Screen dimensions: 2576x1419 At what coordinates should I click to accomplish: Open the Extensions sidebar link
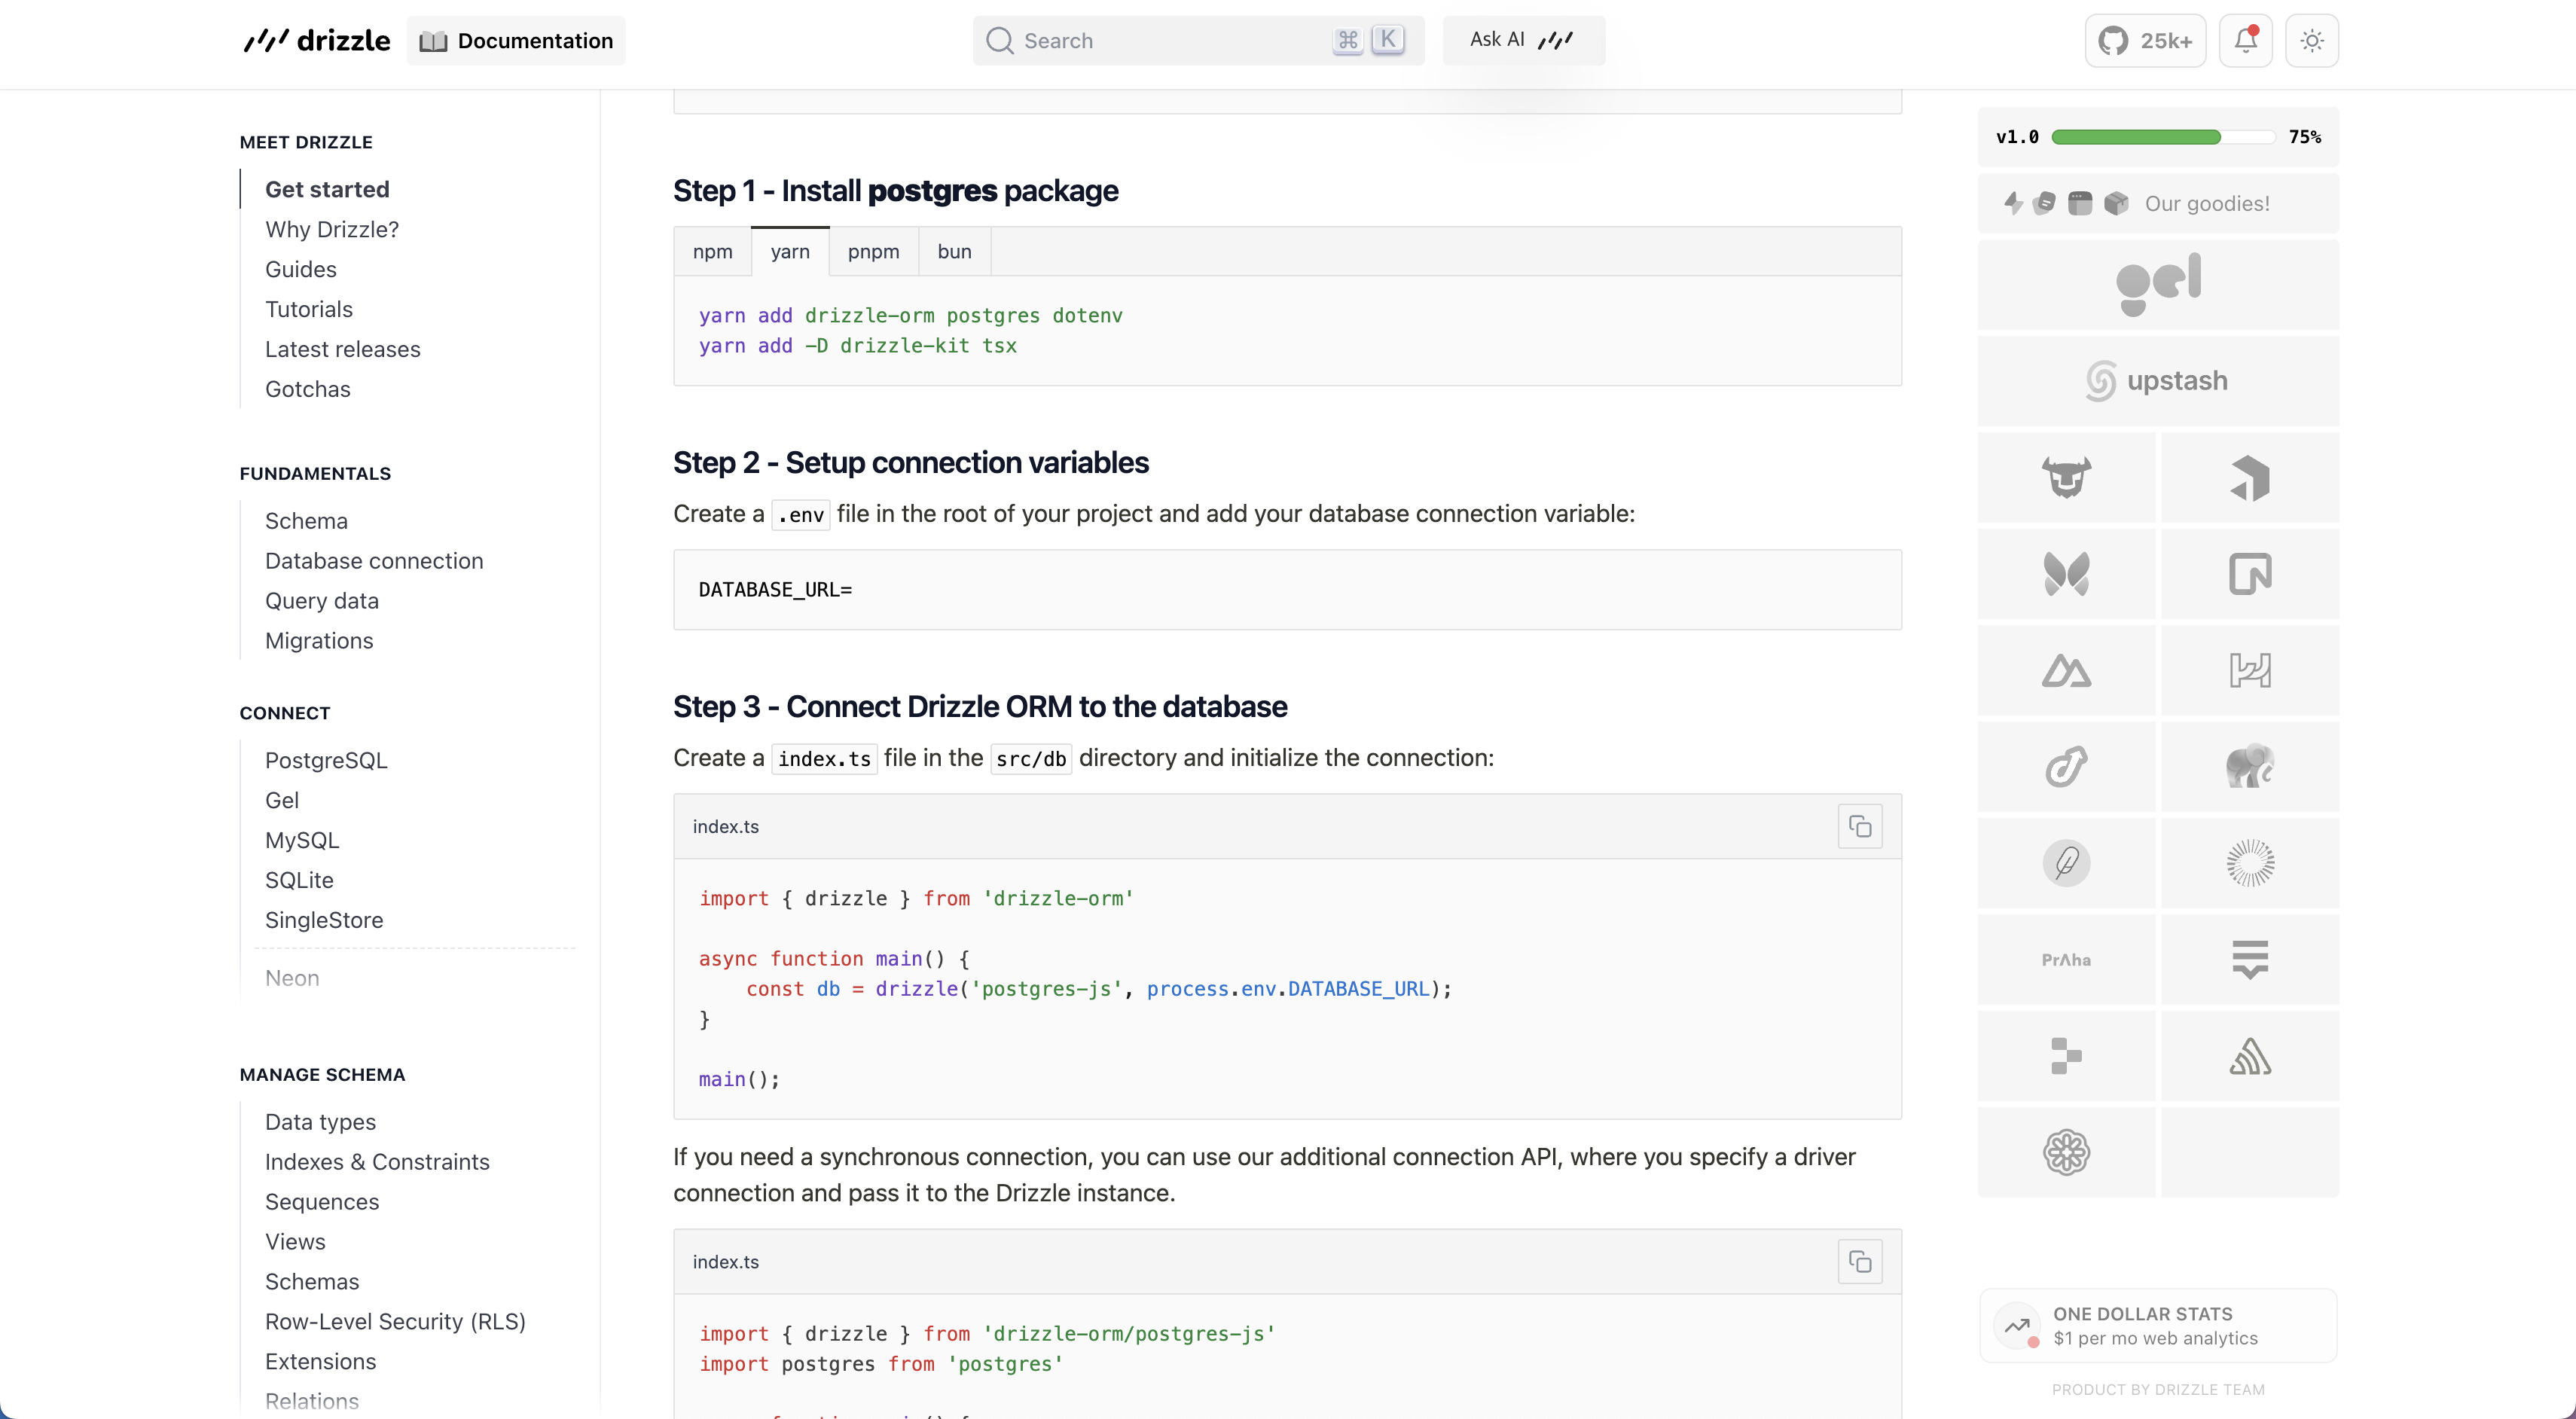[321, 1362]
